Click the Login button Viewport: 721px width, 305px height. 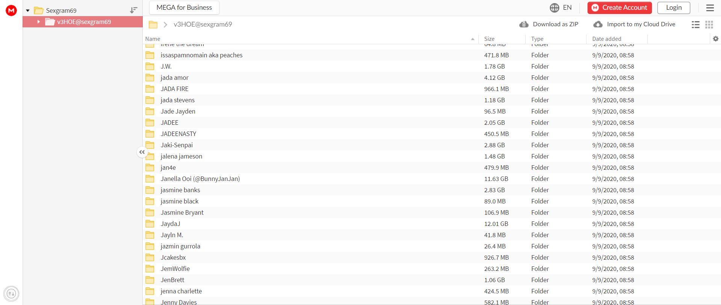(673, 8)
